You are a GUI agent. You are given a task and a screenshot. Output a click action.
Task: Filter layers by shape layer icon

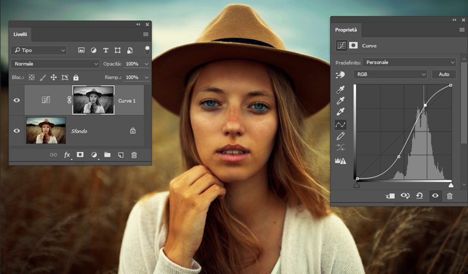pyautogui.click(x=117, y=50)
